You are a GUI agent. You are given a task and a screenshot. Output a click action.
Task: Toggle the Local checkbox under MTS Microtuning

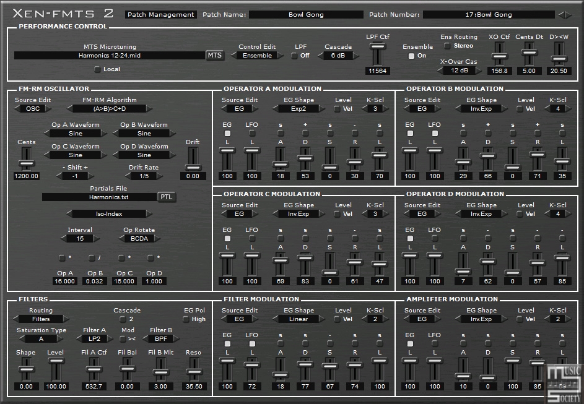(97, 69)
